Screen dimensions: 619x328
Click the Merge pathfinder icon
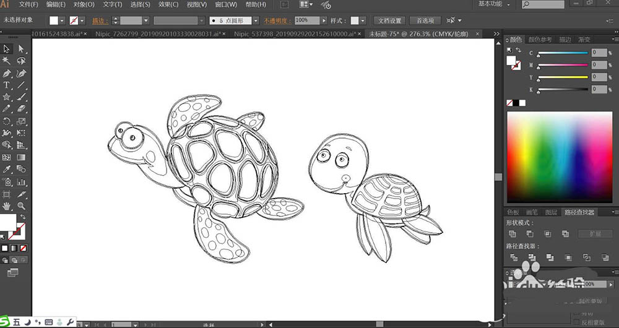[x=550, y=257]
